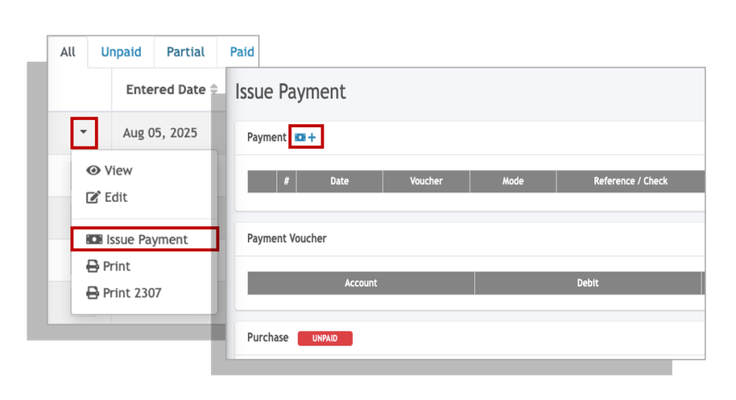
Task: Click the Aug 05, 2025 date cell
Action: pyautogui.click(x=160, y=133)
